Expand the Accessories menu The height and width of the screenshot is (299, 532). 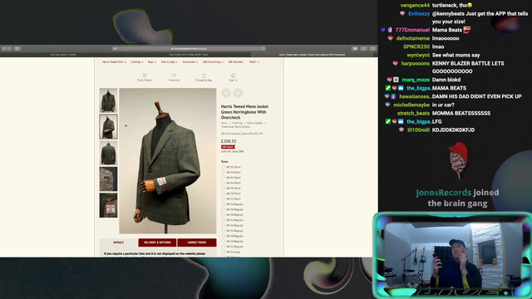click(190, 62)
